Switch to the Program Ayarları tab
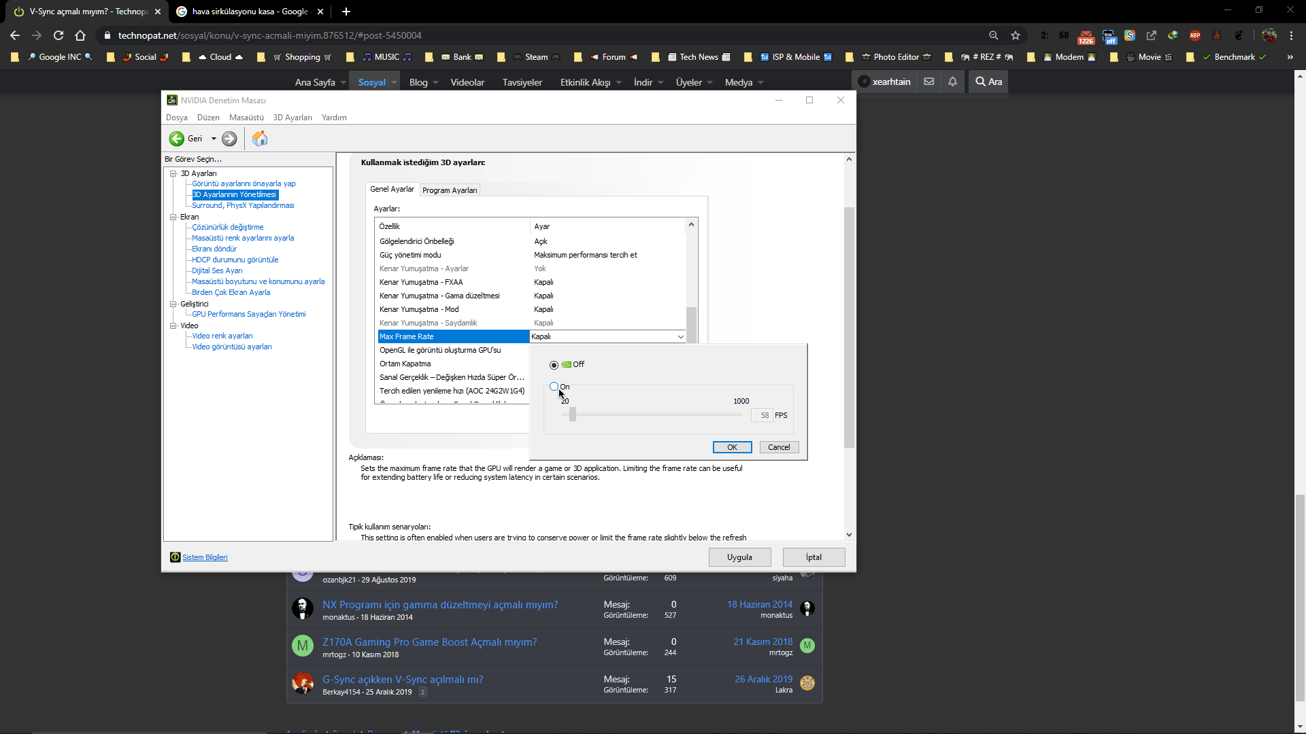The height and width of the screenshot is (734, 1306). click(x=450, y=190)
